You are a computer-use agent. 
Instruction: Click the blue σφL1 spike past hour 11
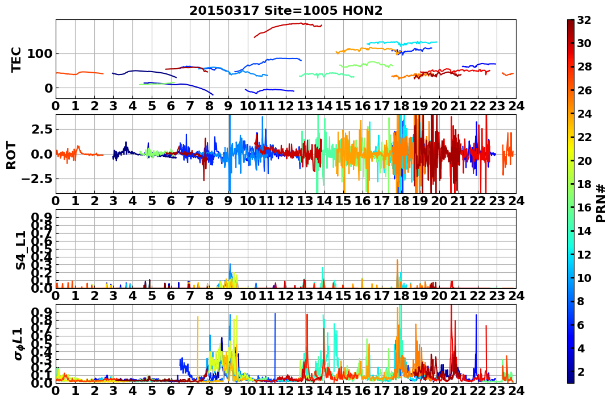[x=275, y=346]
